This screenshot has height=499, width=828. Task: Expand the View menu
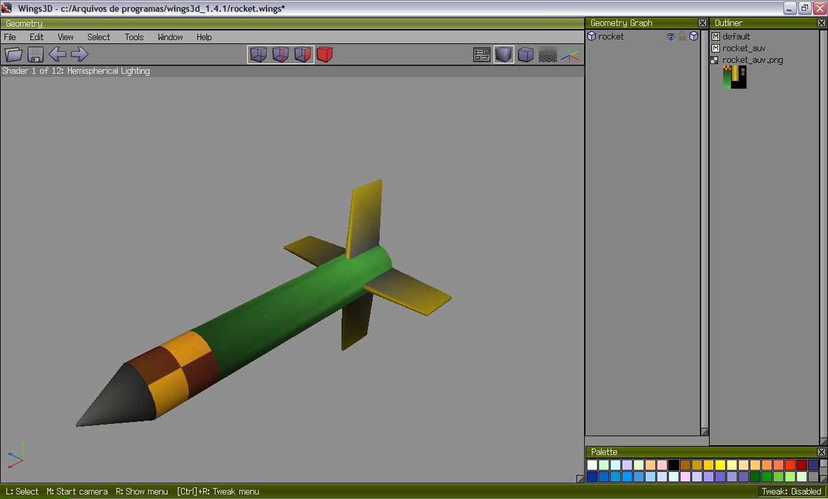tap(65, 37)
